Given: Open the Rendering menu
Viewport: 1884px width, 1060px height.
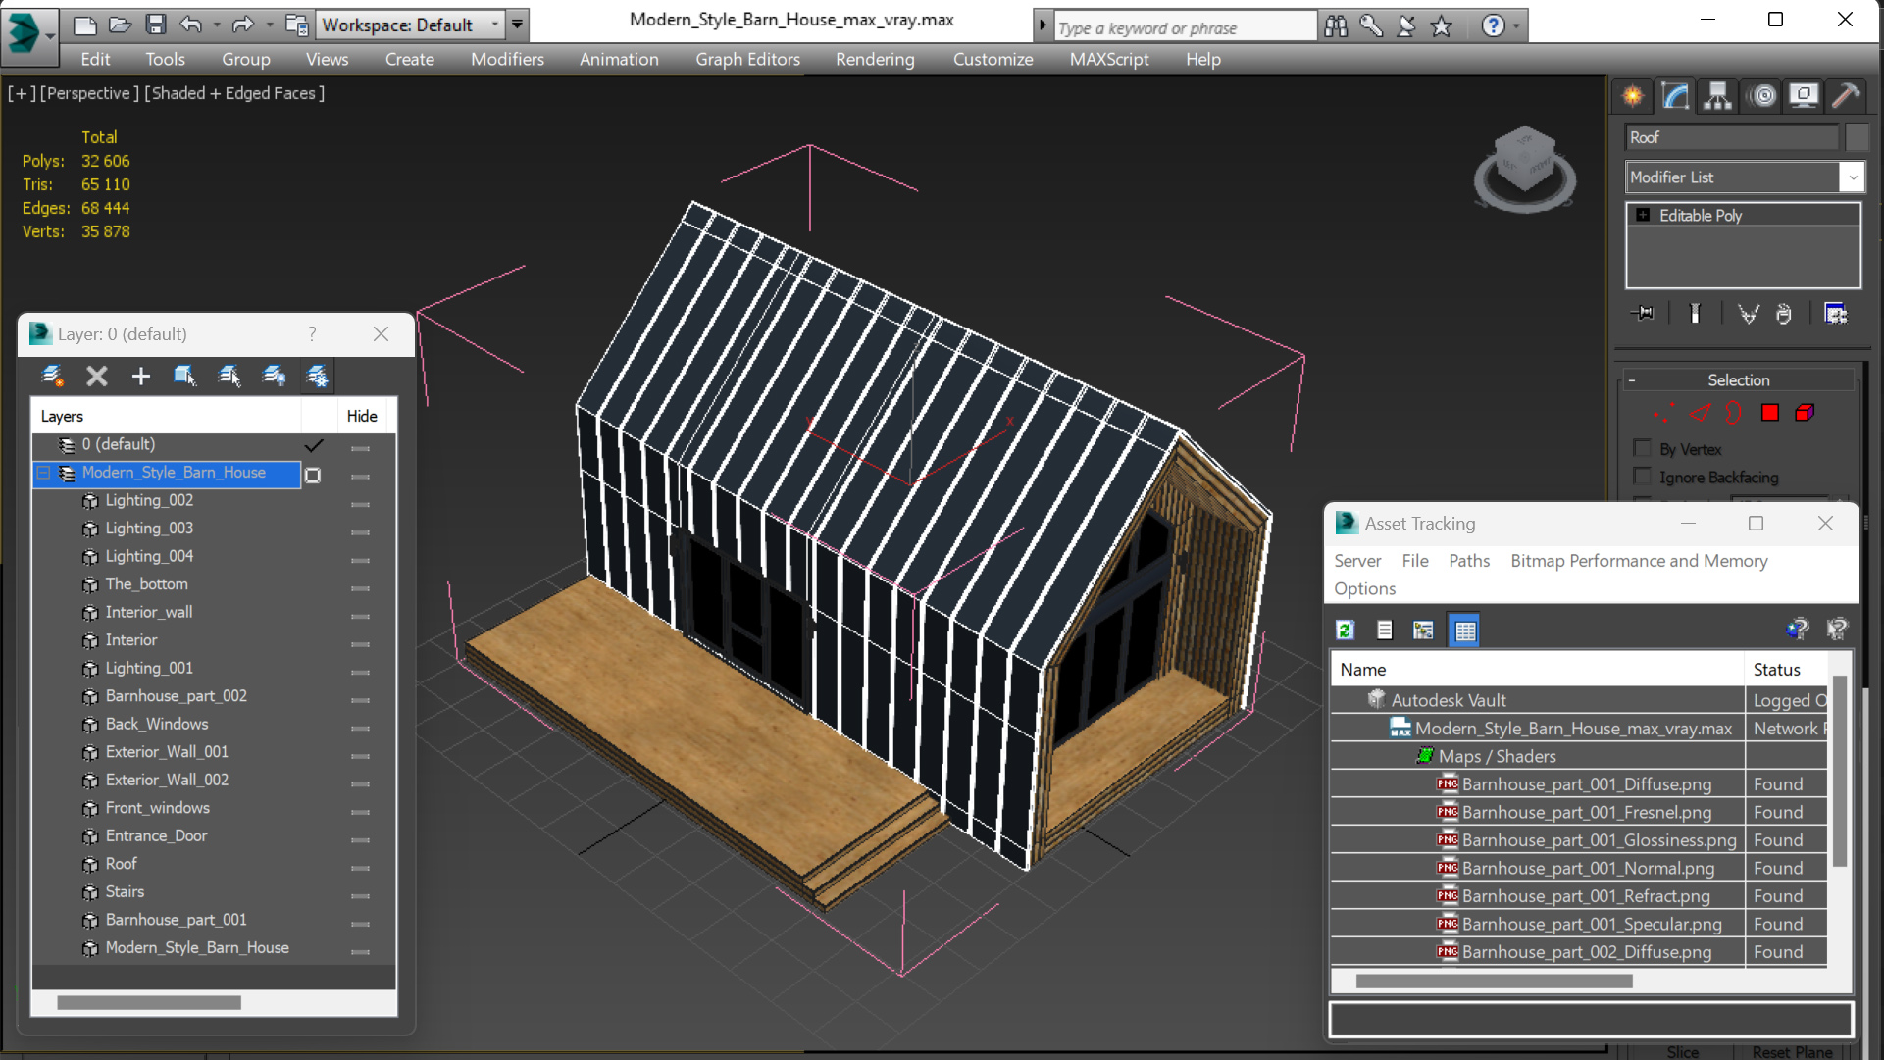Looking at the screenshot, I should pyautogui.click(x=874, y=59).
